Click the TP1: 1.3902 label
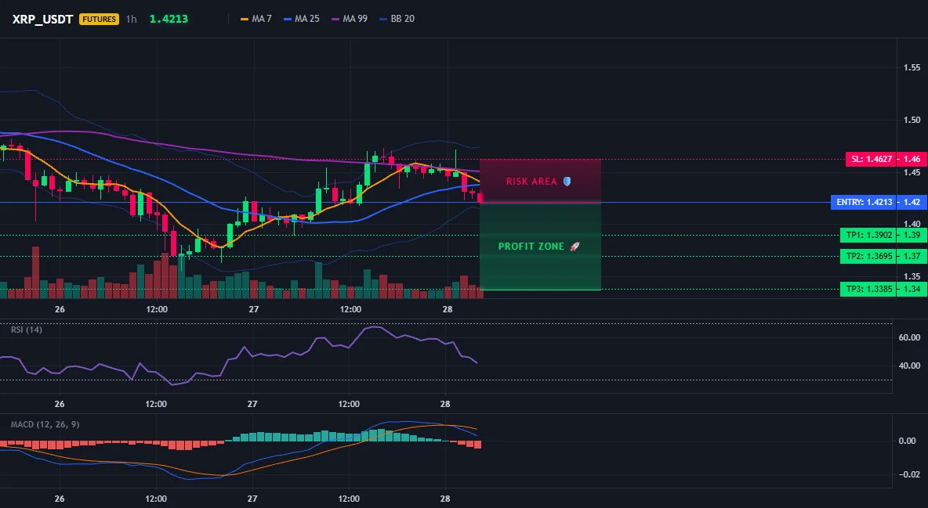928x508 pixels. (868, 236)
